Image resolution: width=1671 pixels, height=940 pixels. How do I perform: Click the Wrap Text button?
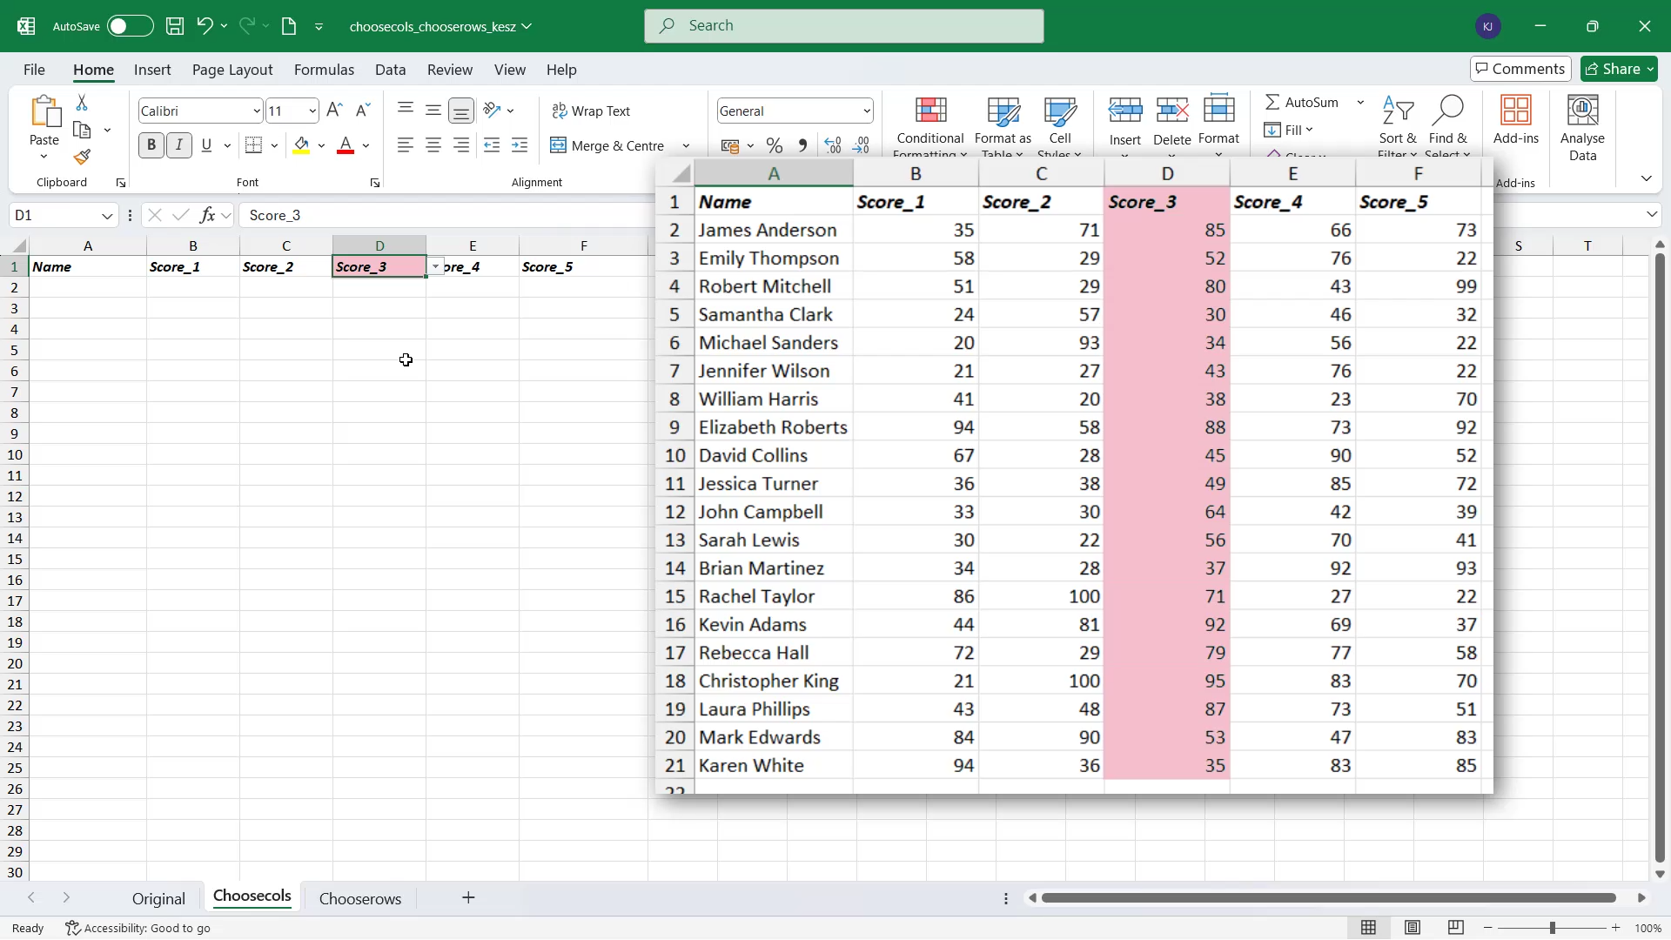point(591,111)
